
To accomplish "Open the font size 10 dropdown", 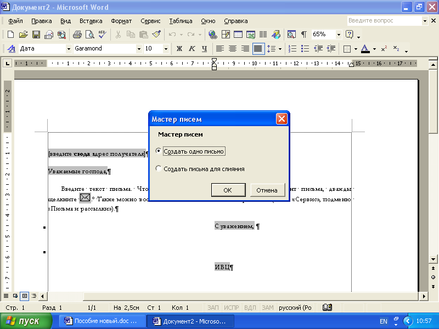I will tap(166, 49).
